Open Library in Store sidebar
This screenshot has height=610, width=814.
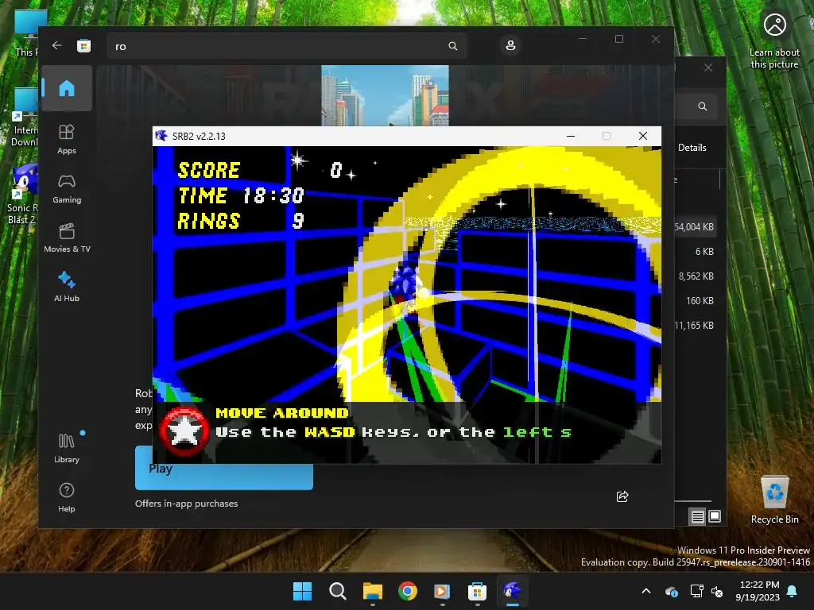click(x=67, y=448)
